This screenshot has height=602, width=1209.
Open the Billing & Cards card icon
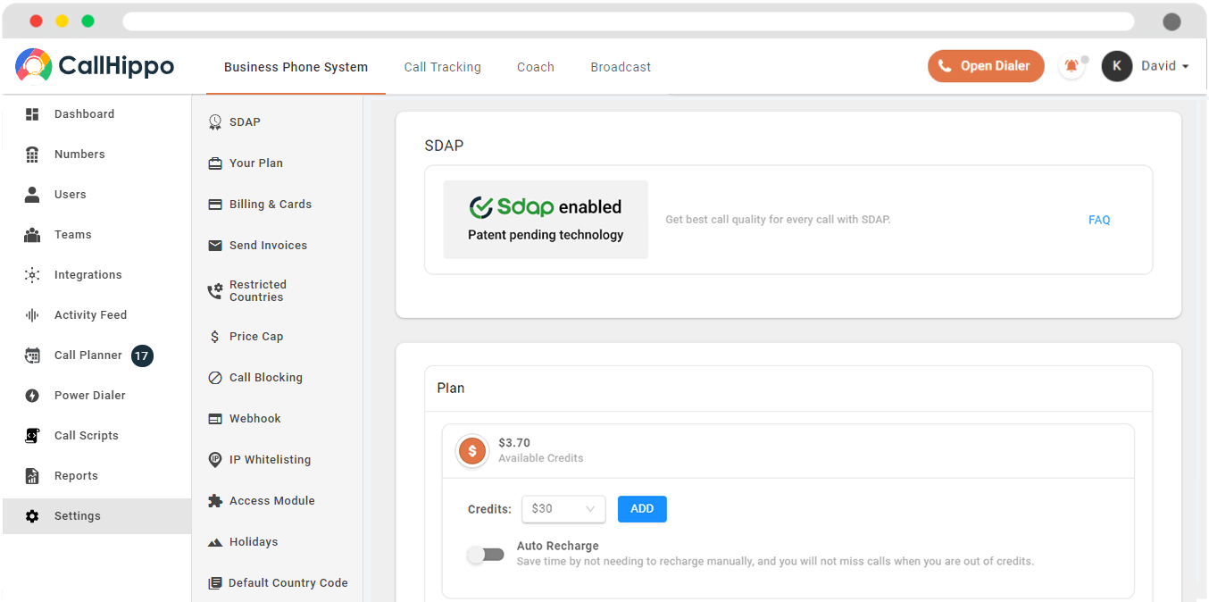coord(215,205)
